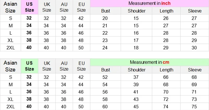Click sleeve value 75 in the cm table
This screenshot has height=110, width=209.
[194, 107]
